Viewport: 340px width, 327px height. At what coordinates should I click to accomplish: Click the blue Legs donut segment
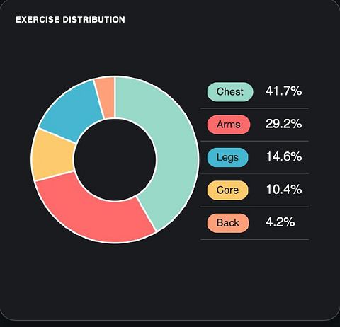[73, 111]
